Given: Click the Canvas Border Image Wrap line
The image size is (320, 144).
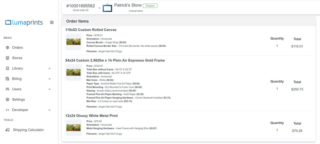Looking at the screenshot, I should point(106,43).
